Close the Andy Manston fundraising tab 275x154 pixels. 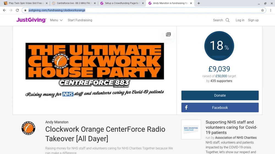click(191, 3)
